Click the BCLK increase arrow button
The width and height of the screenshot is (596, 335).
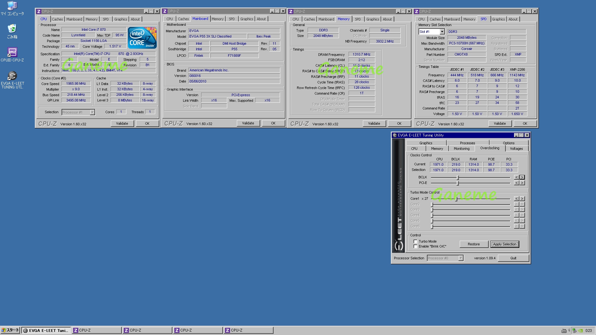522,177
